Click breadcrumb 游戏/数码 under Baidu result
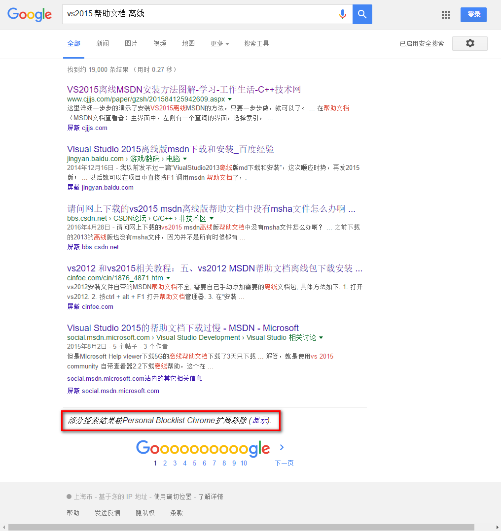 pyautogui.click(x=145, y=159)
